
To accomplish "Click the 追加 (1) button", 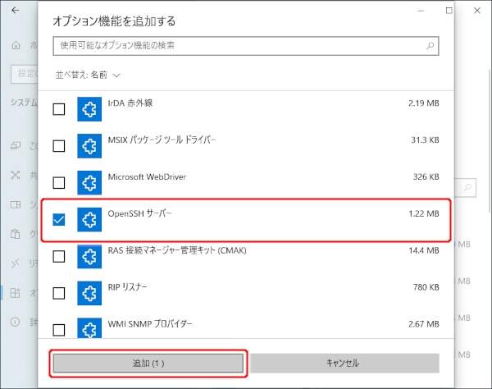I will (148, 364).
